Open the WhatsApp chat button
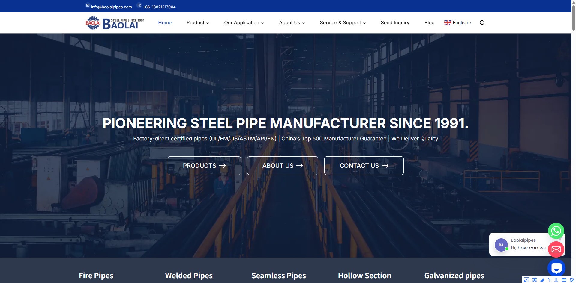The height and width of the screenshot is (283, 576). (x=556, y=231)
